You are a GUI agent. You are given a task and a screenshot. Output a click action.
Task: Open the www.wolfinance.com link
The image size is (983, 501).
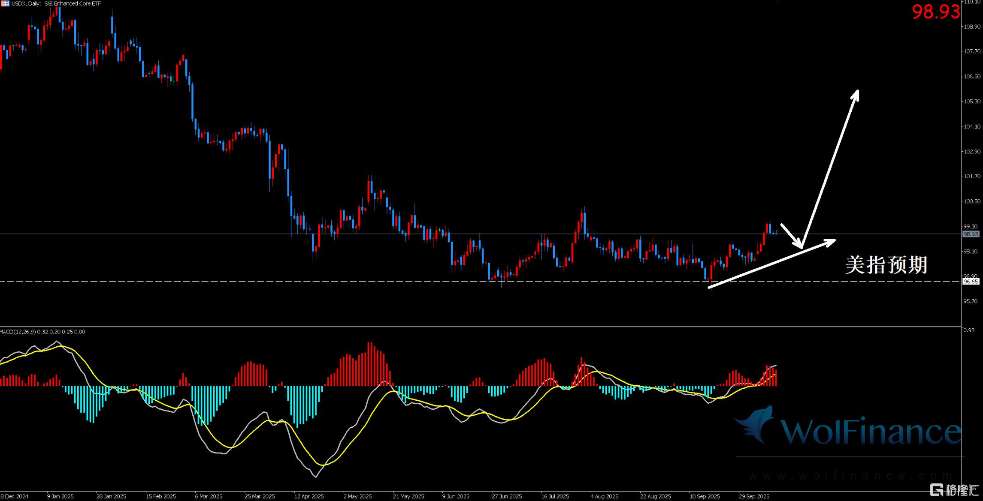tap(850, 476)
